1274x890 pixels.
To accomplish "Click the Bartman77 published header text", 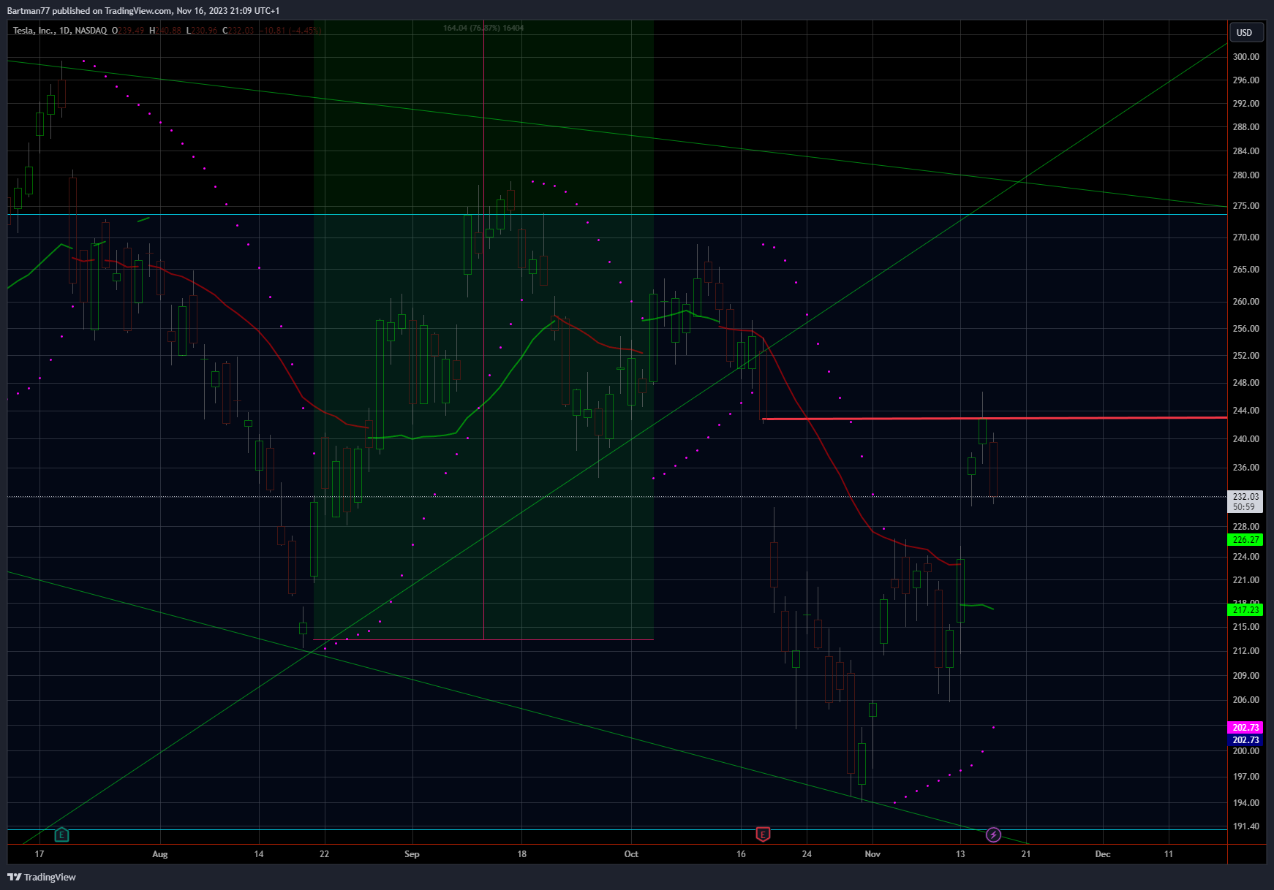I will [x=143, y=10].
